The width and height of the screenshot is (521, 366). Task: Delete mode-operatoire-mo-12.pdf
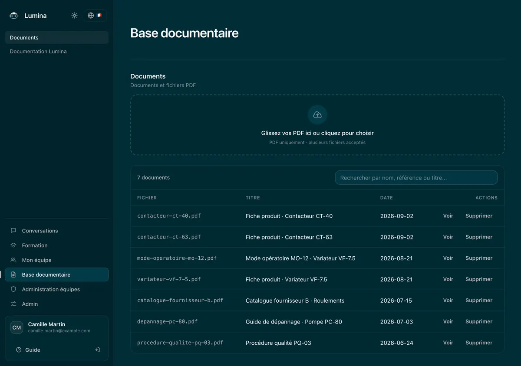479,258
